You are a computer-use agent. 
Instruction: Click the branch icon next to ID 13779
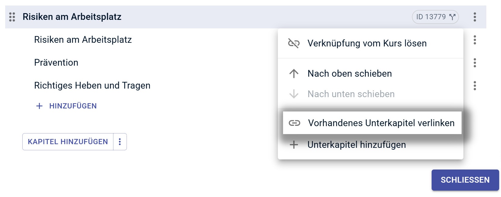[x=452, y=17]
